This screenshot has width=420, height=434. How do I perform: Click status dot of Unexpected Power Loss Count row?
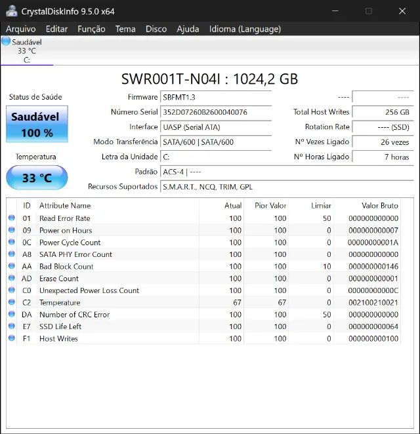(x=12, y=290)
